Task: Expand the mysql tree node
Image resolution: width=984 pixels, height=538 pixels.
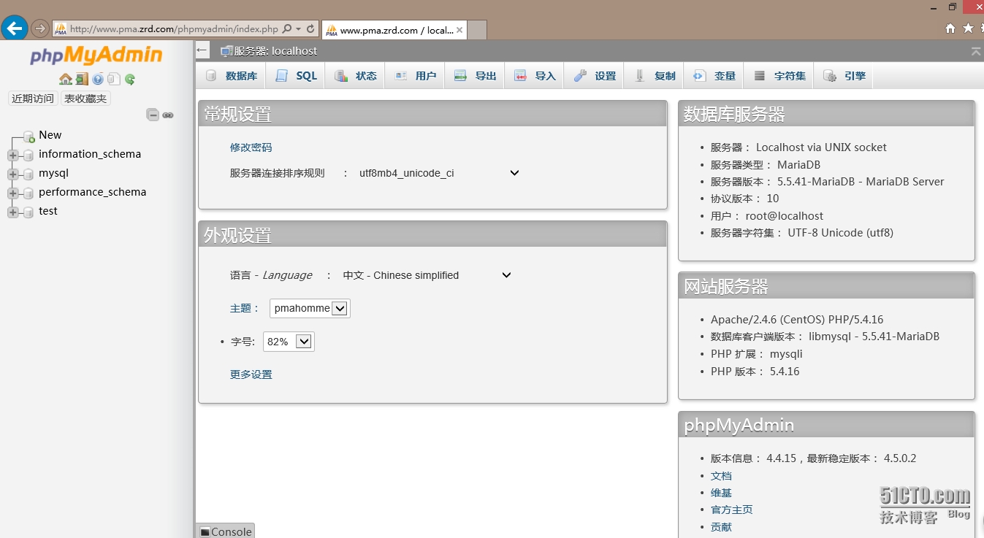Action: pos(12,174)
